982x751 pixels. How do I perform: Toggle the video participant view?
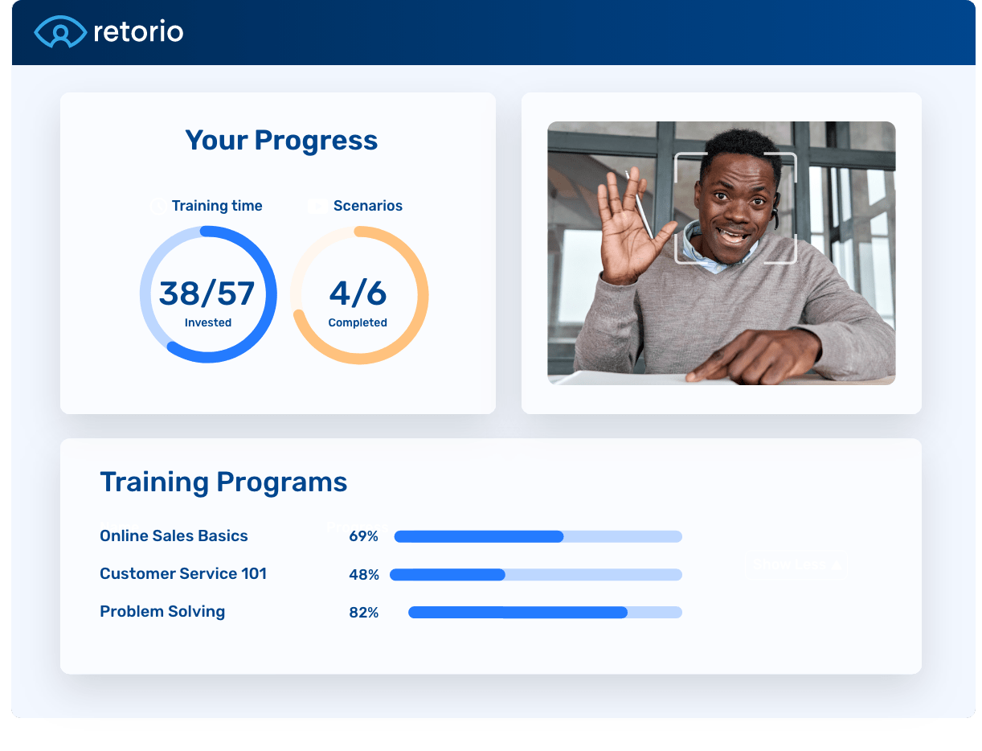(x=721, y=253)
